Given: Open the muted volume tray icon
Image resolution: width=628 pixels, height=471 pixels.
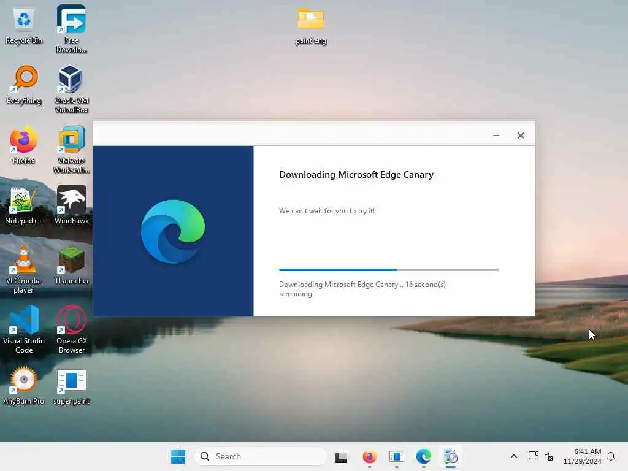Looking at the screenshot, I should (549, 456).
